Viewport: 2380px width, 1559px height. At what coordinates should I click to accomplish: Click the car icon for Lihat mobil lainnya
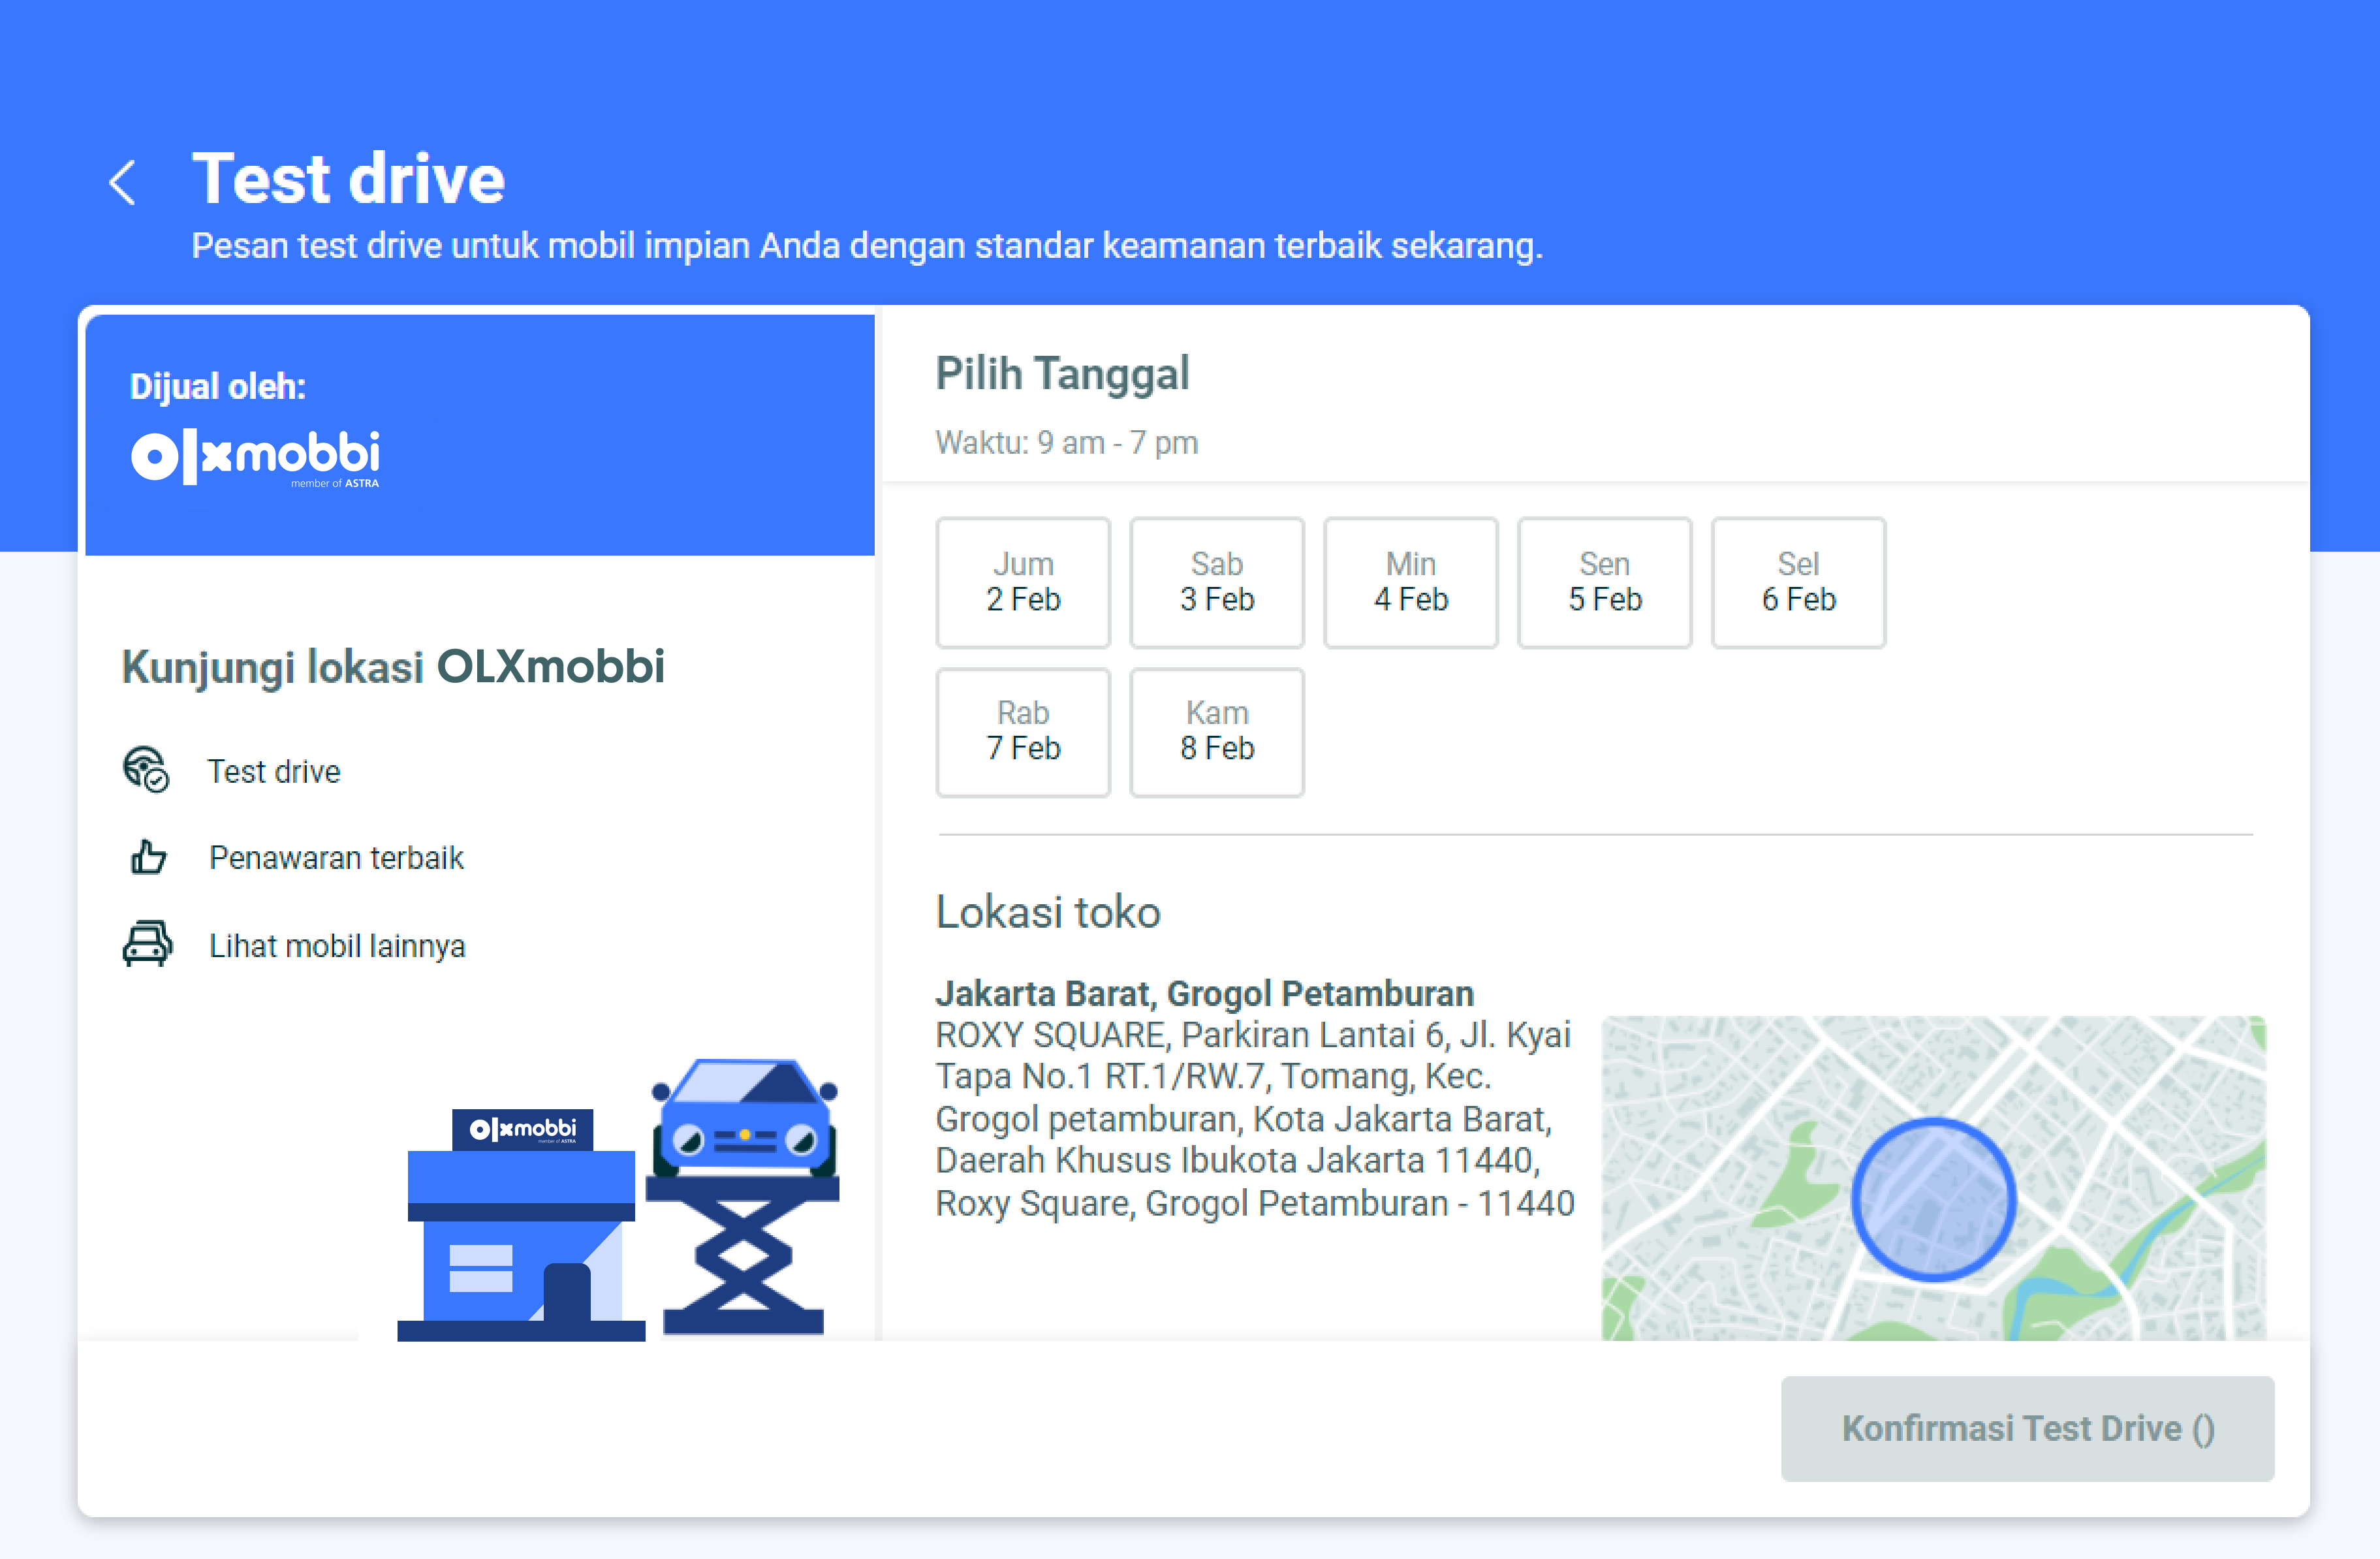coord(147,943)
